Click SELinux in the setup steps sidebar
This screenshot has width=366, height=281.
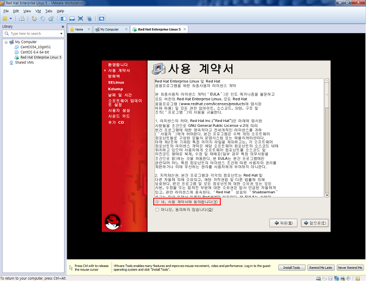(x=116, y=82)
